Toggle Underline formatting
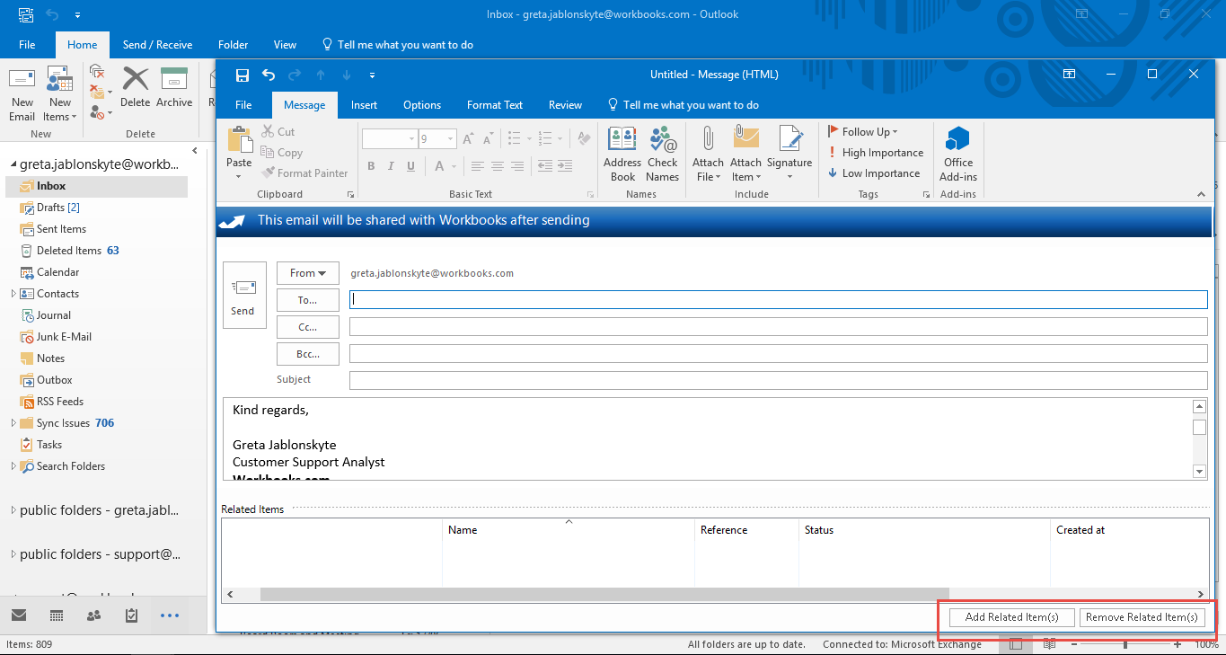1226x655 pixels. tap(411, 166)
